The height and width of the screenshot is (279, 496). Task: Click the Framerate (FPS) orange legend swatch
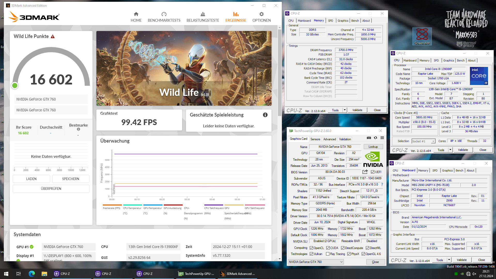[x=112, y=205]
